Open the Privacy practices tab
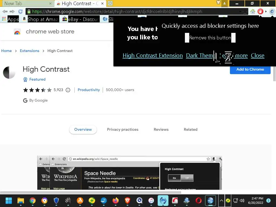This screenshot has height=207, width=276. pyautogui.click(x=123, y=130)
